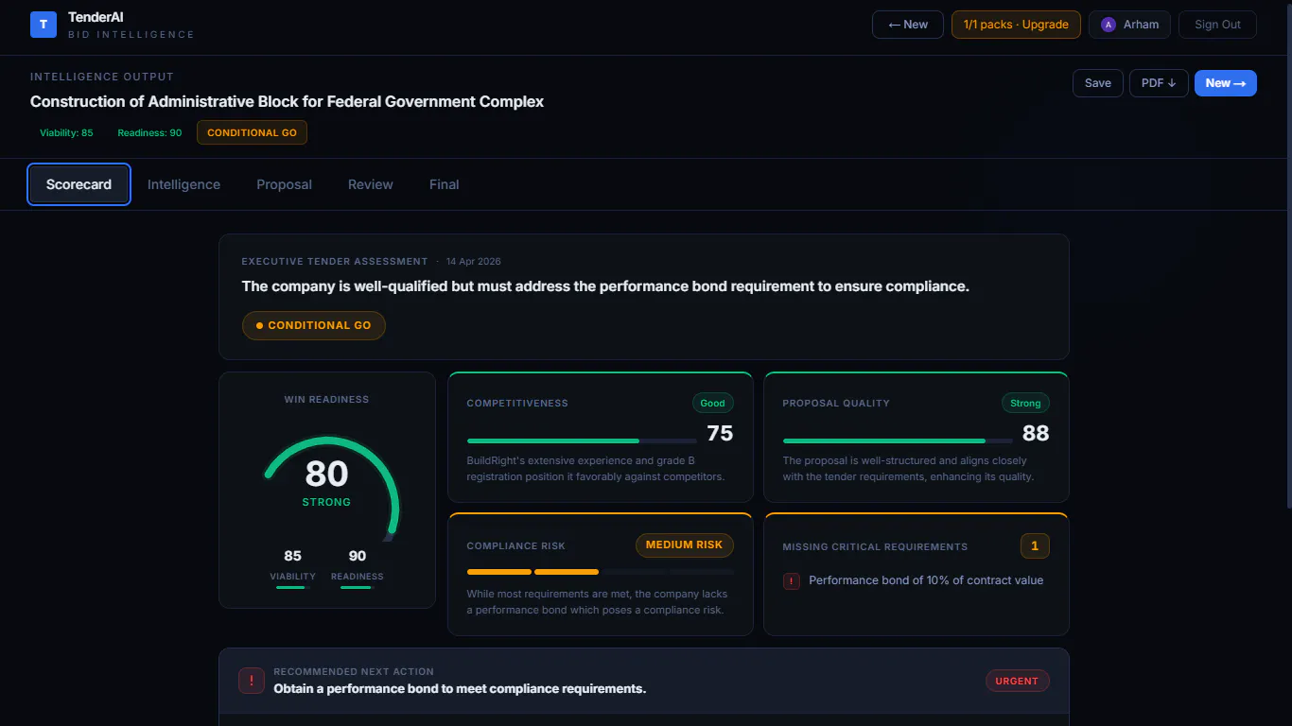Click the Good badge on Competitiveness

(x=713, y=403)
